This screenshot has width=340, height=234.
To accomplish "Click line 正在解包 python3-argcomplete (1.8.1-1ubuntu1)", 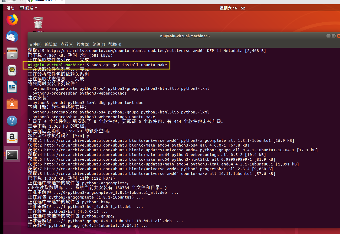I will click(86, 197).
